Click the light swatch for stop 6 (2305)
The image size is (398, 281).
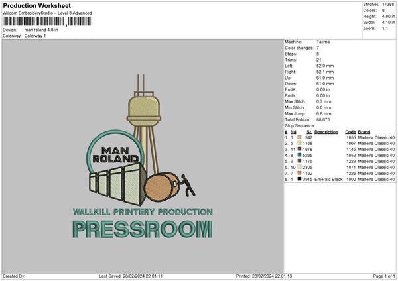click(x=300, y=167)
